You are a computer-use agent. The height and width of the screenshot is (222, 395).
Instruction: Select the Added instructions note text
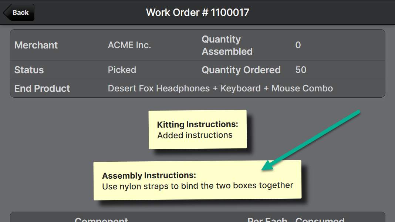pyautogui.click(x=195, y=135)
